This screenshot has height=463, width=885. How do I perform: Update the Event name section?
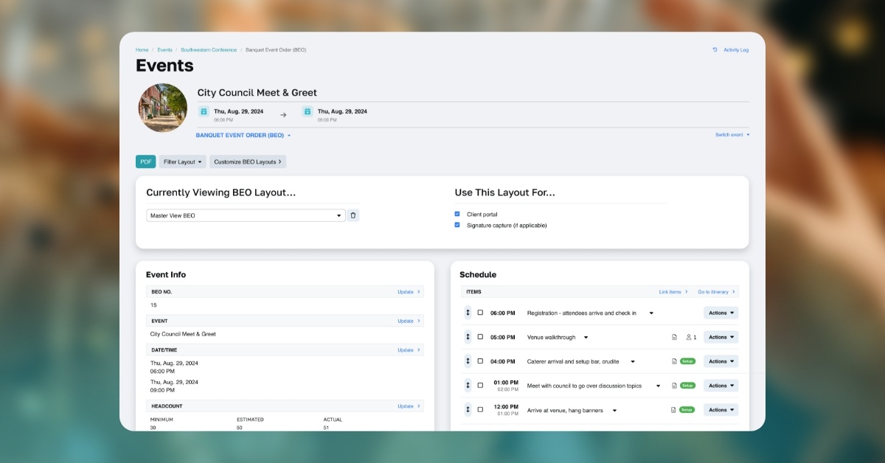coord(409,321)
